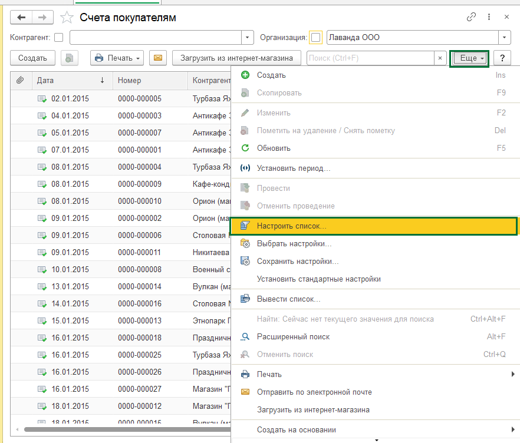Copy link via the chain icon
This screenshot has height=443, width=520.
tap(471, 17)
